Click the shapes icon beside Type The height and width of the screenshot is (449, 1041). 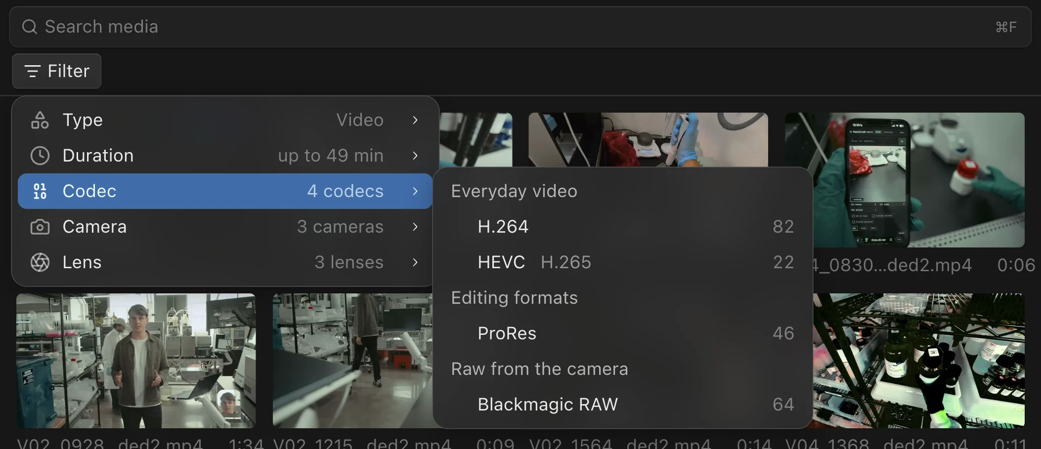[40, 120]
